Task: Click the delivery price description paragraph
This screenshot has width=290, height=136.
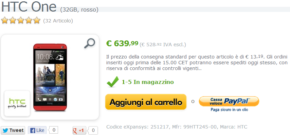Action: coord(197,63)
